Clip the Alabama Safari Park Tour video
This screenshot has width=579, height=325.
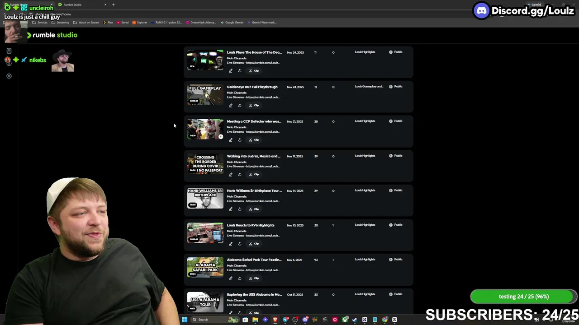[254, 279]
